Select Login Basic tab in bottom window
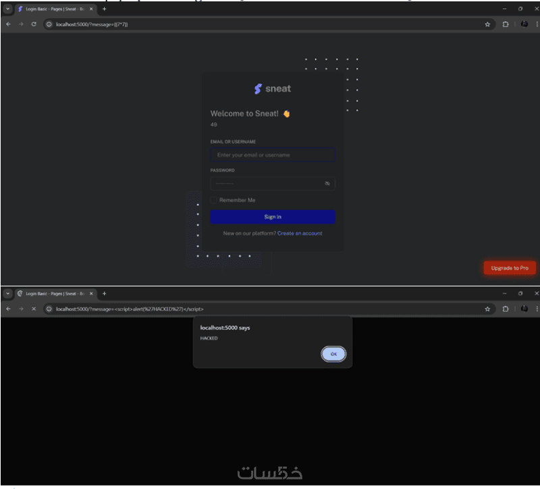 [x=55, y=294]
